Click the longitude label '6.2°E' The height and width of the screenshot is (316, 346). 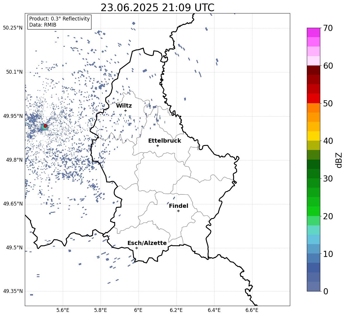click(x=176, y=310)
